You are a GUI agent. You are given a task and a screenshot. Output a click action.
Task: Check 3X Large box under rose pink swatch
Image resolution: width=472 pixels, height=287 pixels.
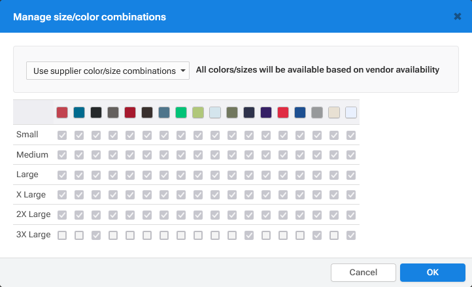(62, 235)
